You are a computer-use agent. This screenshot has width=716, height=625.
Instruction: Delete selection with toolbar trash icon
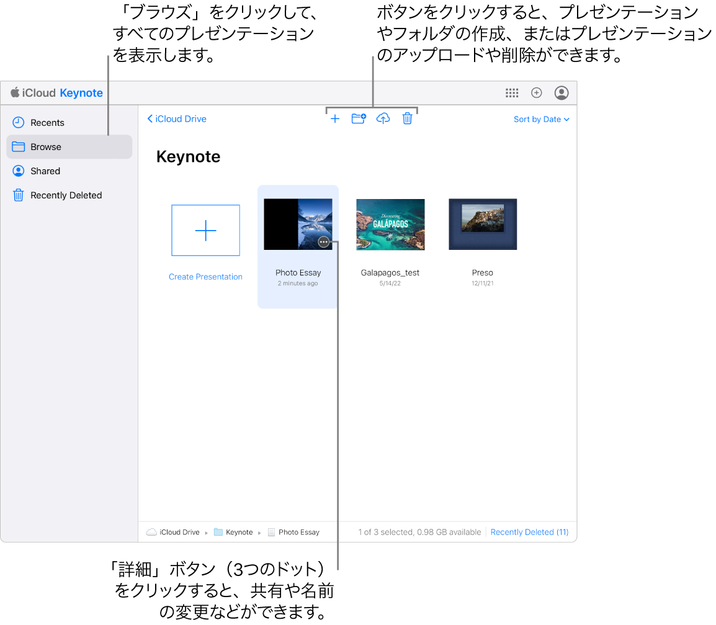407,118
